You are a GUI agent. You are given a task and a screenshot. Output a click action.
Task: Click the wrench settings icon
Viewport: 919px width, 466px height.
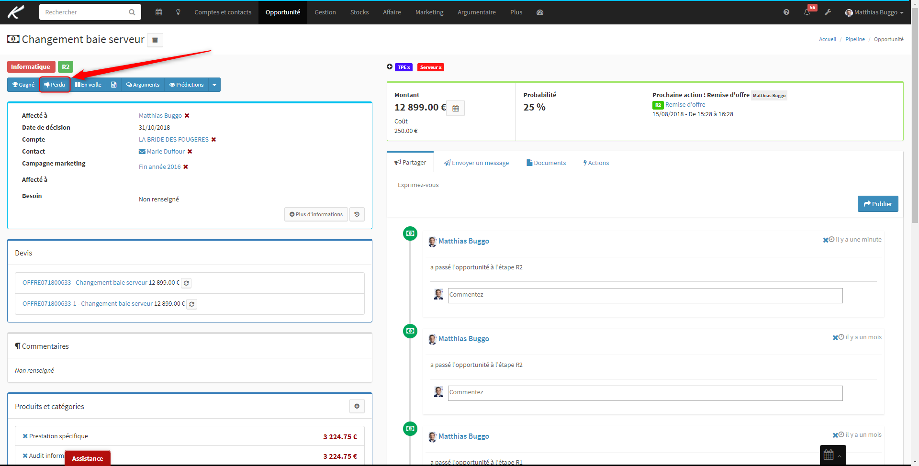(828, 12)
